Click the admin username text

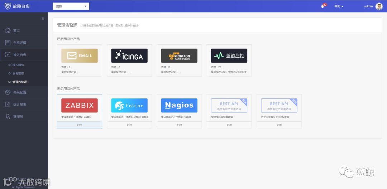click(x=368, y=6)
